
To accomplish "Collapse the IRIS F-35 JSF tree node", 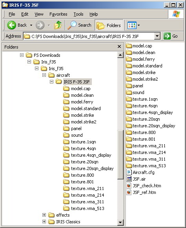I will [51, 82].
